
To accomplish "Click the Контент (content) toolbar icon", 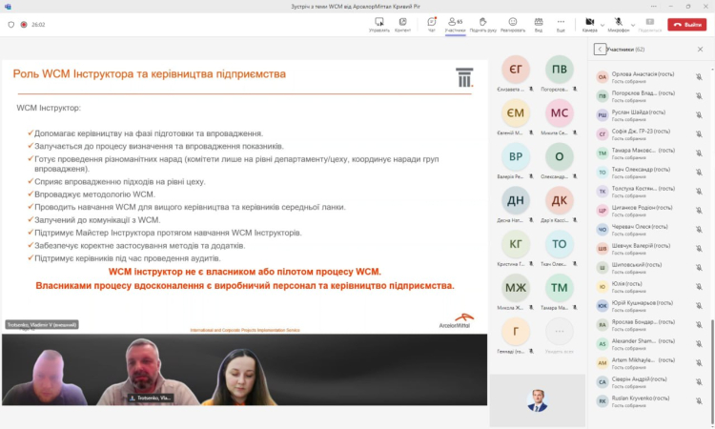I will tap(402, 23).
